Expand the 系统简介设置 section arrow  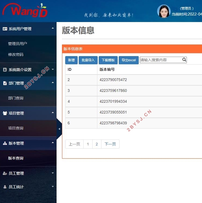pyautogui.click(x=53, y=69)
